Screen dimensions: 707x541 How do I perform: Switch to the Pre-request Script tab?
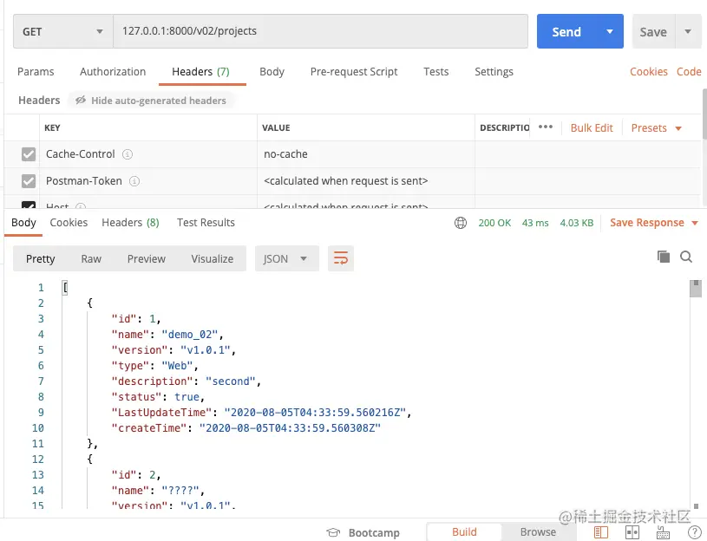tap(354, 72)
